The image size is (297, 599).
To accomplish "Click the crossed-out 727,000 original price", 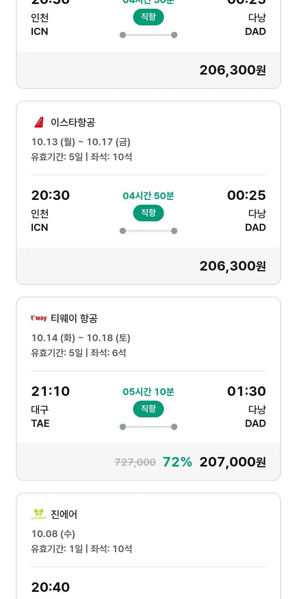I will click(135, 462).
